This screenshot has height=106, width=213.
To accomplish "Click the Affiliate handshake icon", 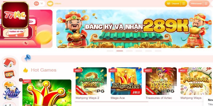I will [50, 4].
